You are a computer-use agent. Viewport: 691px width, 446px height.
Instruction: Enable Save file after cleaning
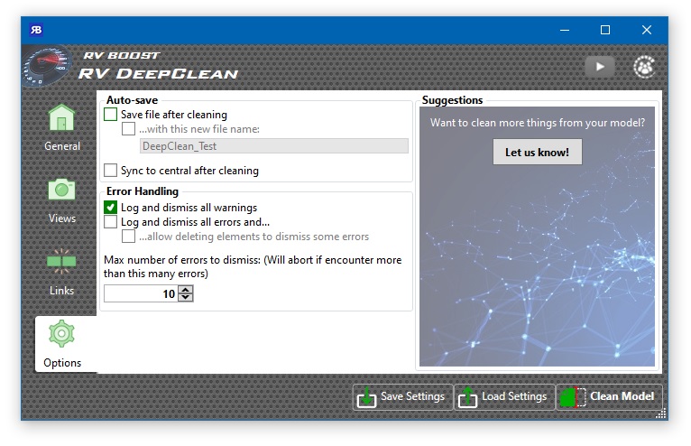pyautogui.click(x=110, y=115)
